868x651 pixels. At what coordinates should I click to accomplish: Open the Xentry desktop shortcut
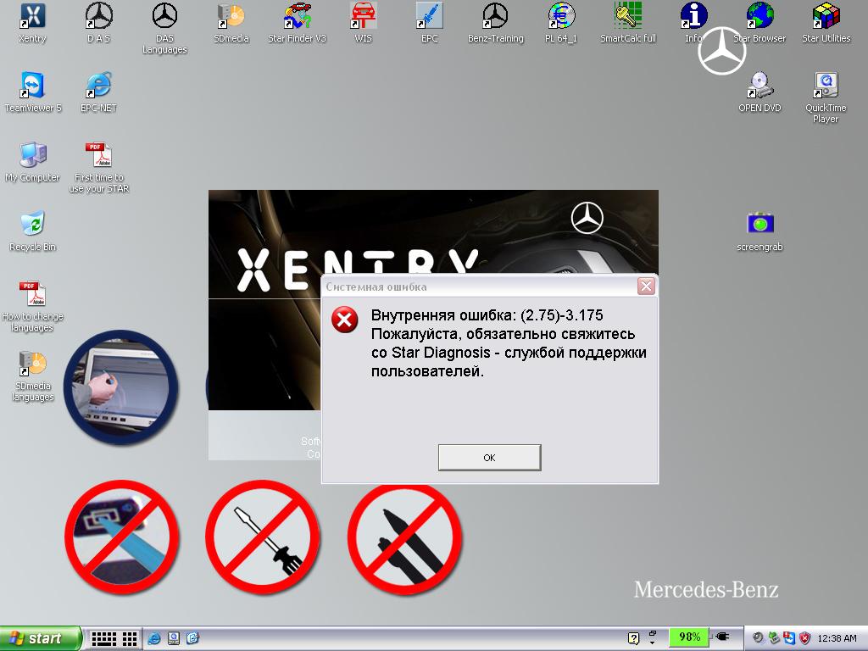click(32, 23)
